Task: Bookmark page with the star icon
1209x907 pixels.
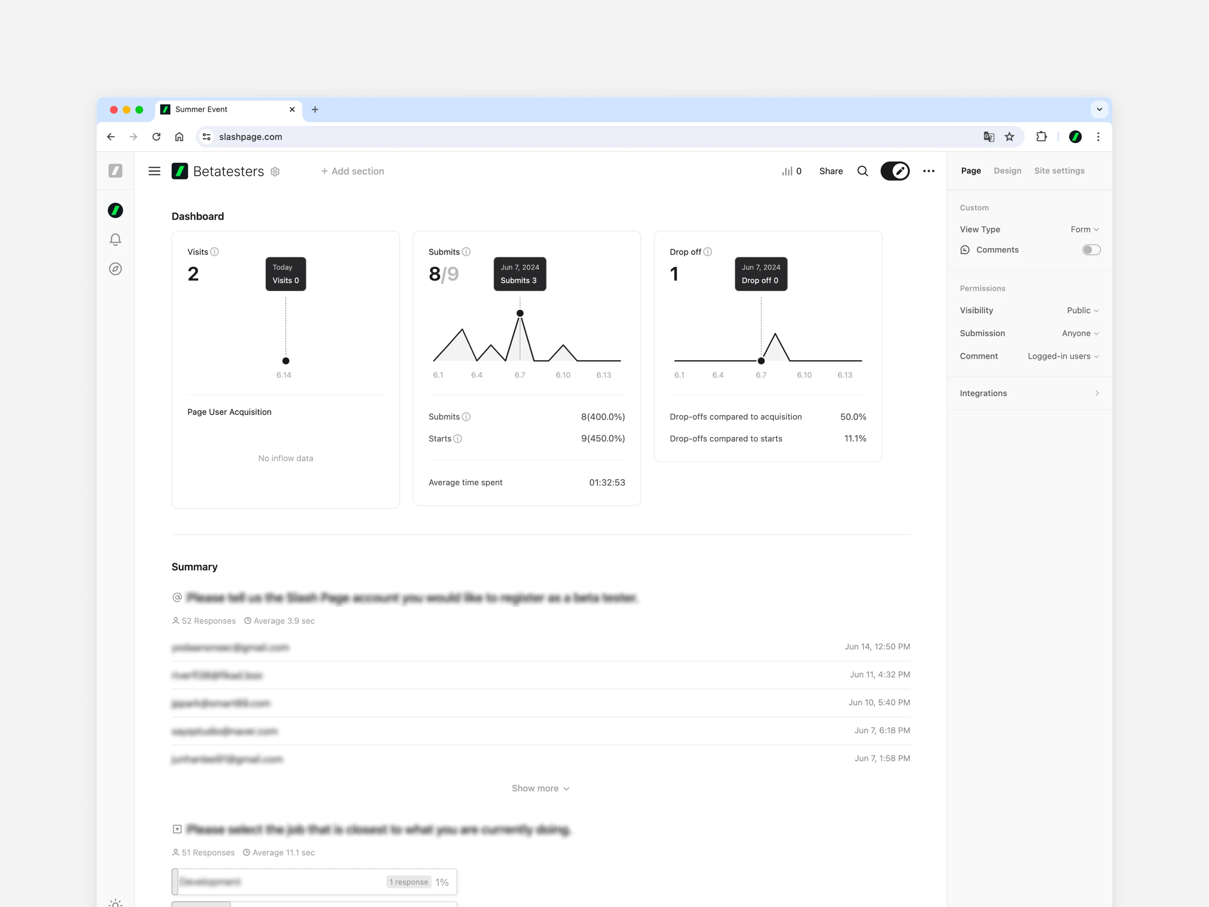Action: [1010, 137]
